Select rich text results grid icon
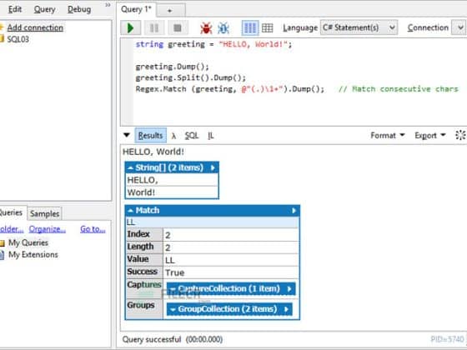This screenshot has height=350, width=467. [250, 28]
